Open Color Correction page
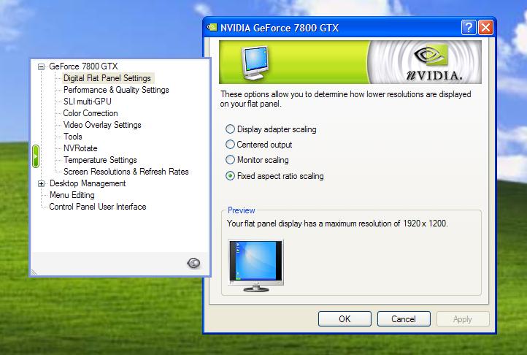Screen dimensions: 527x355 [91, 113]
